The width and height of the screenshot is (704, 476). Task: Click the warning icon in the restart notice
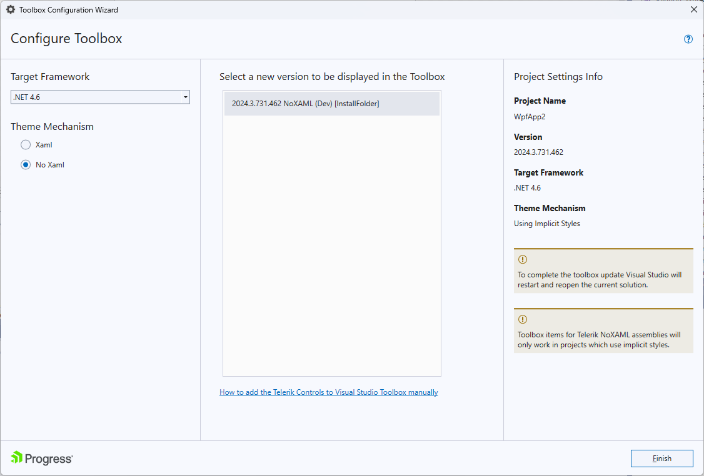[522, 259]
